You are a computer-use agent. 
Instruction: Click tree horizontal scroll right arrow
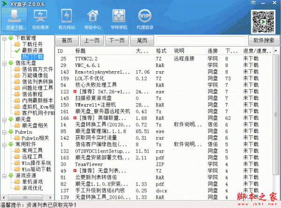click(51, 197)
